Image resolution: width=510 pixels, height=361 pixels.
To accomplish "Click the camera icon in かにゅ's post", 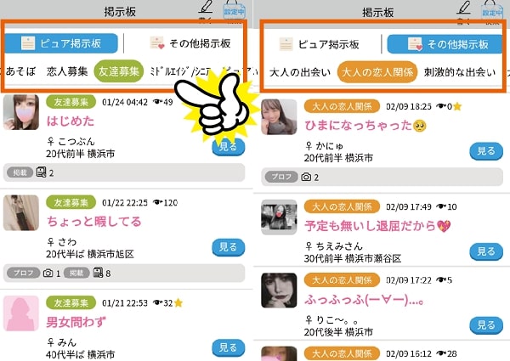I will click(306, 177).
